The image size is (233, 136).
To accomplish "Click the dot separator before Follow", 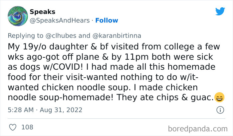I will click(93, 21).
